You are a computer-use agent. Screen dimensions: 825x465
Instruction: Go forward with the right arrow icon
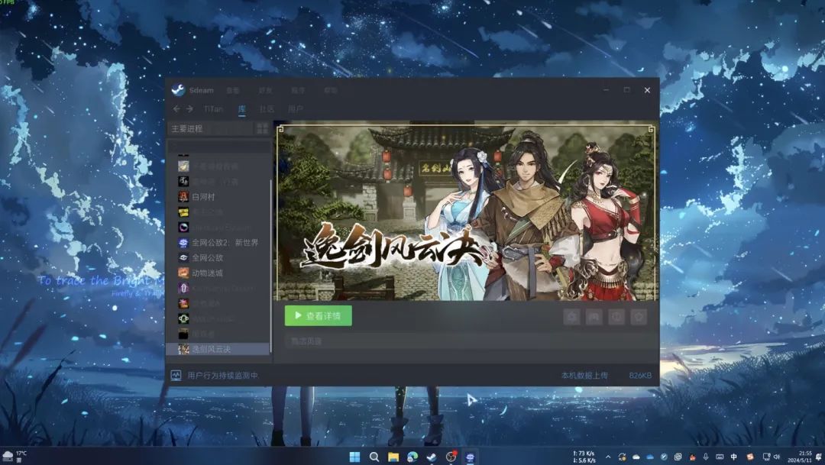tap(189, 108)
